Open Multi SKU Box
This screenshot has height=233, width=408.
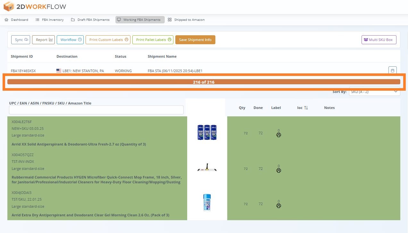pos(379,40)
